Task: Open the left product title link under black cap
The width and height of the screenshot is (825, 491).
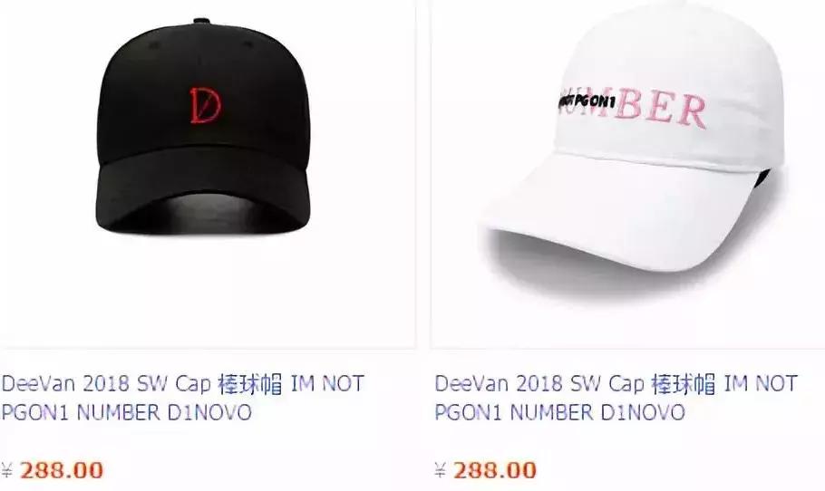Action: point(182,398)
